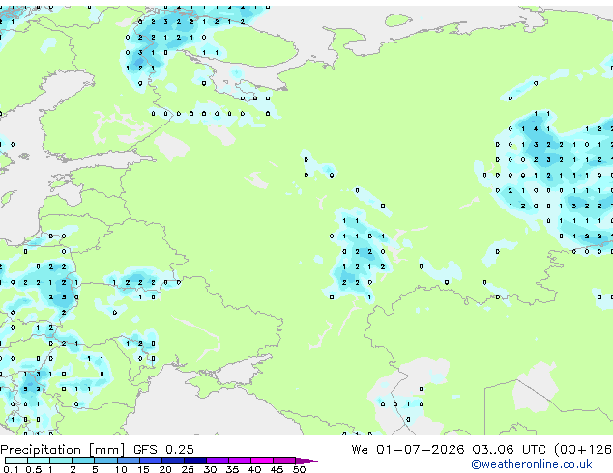Select the 2–5 mm legend color swatch
This screenshot has height=473, width=613.
pos(83,460)
